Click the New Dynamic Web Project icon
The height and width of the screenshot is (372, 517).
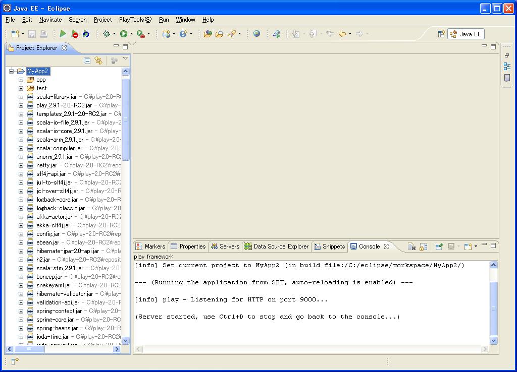167,34
